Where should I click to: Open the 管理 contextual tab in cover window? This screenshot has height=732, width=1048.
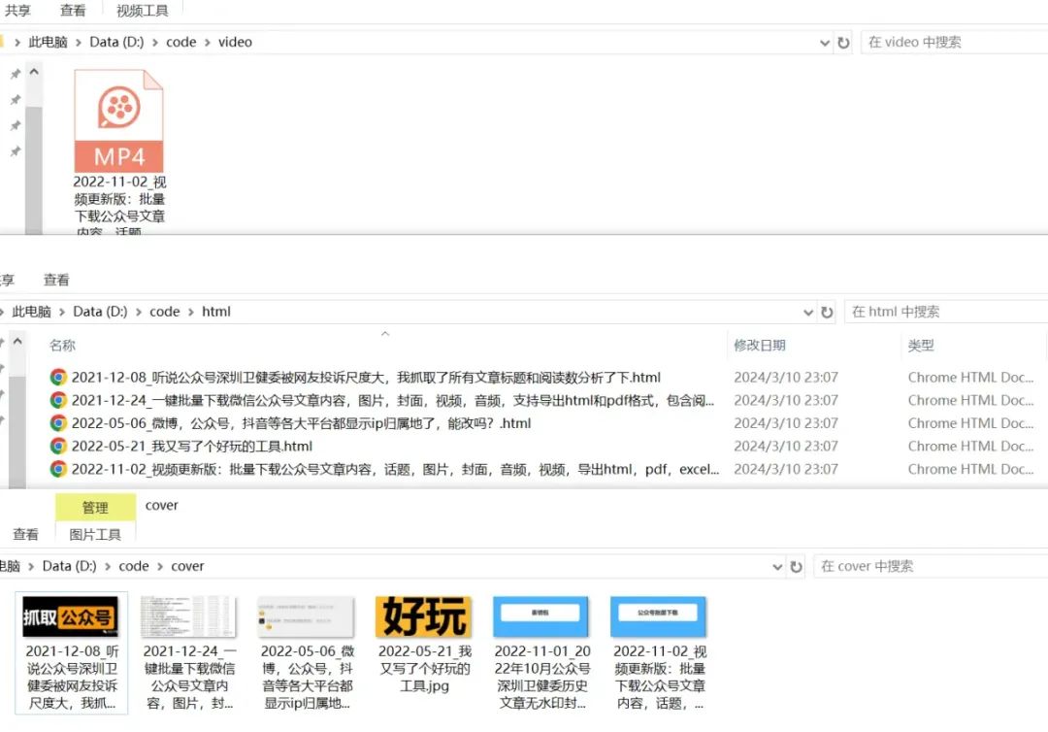(95, 508)
